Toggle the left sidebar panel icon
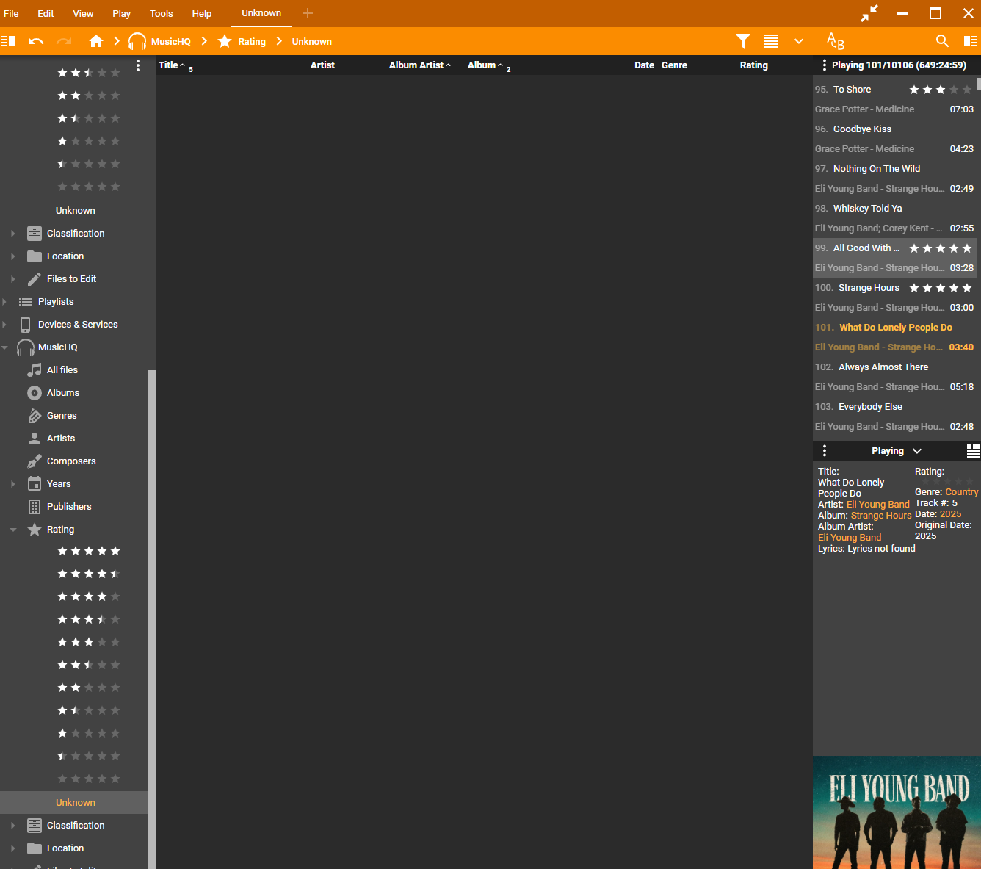Viewport: 981px width, 869px height. pyautogui.click(x=9, y=41)
